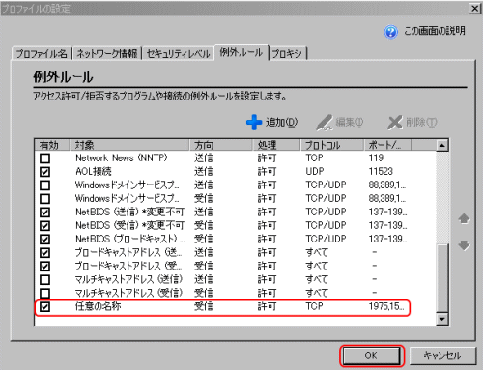Close the プロファイルの設定 dialog
The image size is (483, 370).
pyautogui.click(x=474, y=9)
